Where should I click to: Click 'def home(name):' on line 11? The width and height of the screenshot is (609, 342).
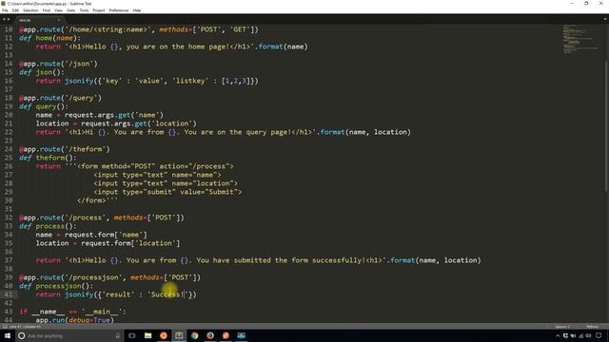click(x=49, y=38)
